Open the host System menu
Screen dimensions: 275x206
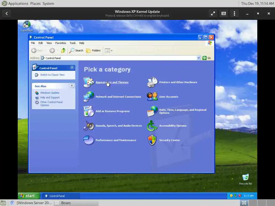(48, 3)
